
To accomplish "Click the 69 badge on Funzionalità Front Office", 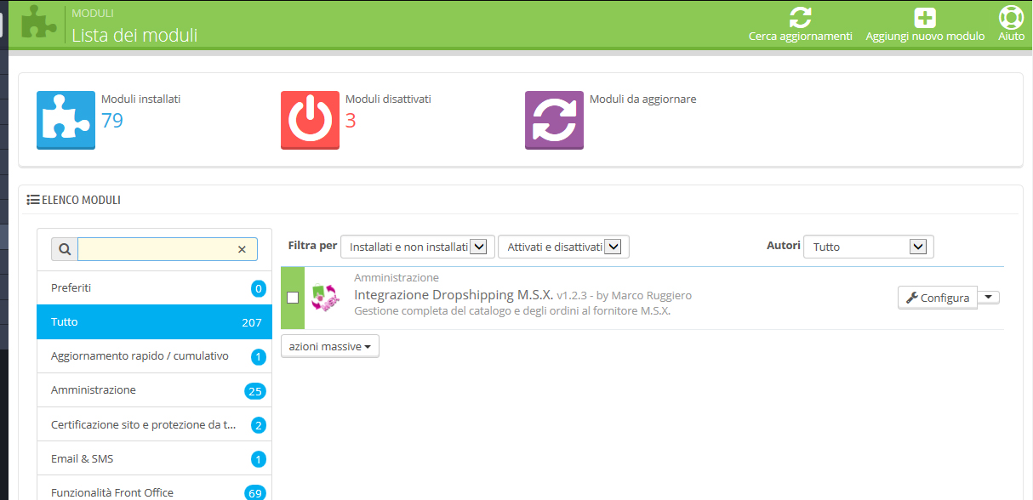I will [254, 492].
